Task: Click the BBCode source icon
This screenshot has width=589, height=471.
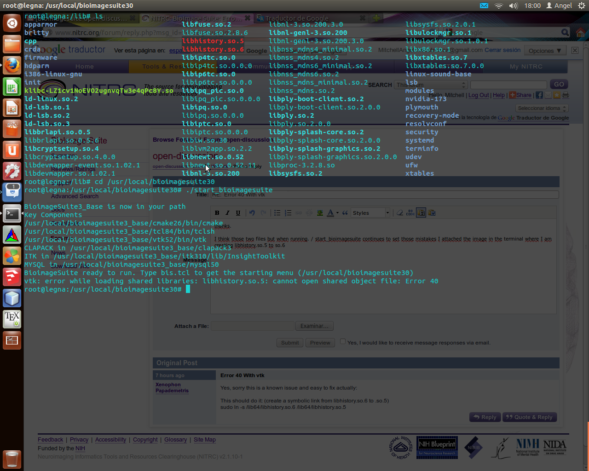Action: [x=410, y=213]
